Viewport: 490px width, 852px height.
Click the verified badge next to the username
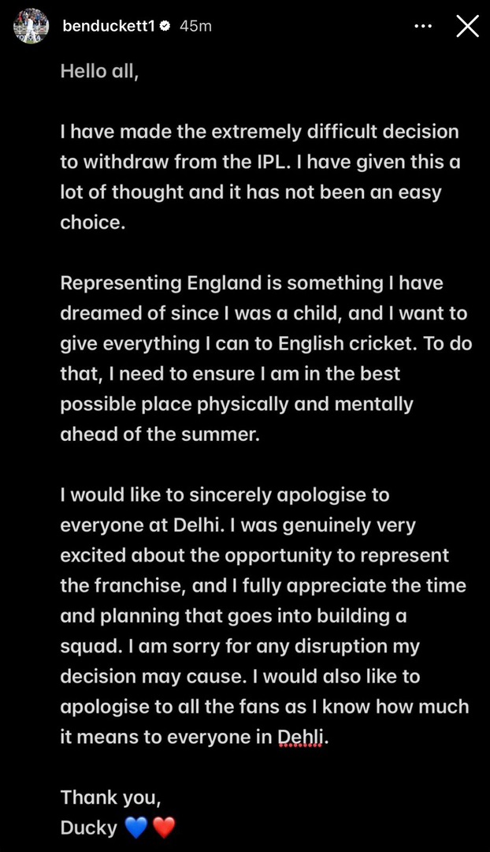(x=165, y=26)
